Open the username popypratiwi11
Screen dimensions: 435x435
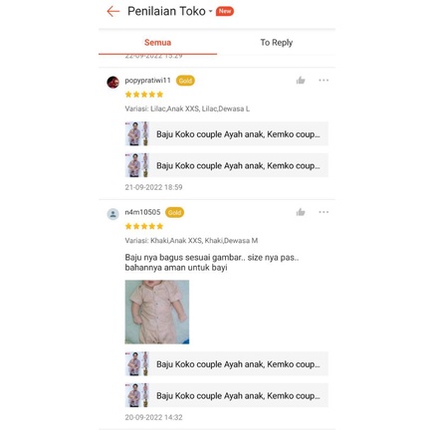point(147,81)
